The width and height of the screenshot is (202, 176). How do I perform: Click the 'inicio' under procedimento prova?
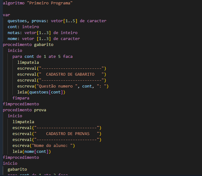(15, 116)
